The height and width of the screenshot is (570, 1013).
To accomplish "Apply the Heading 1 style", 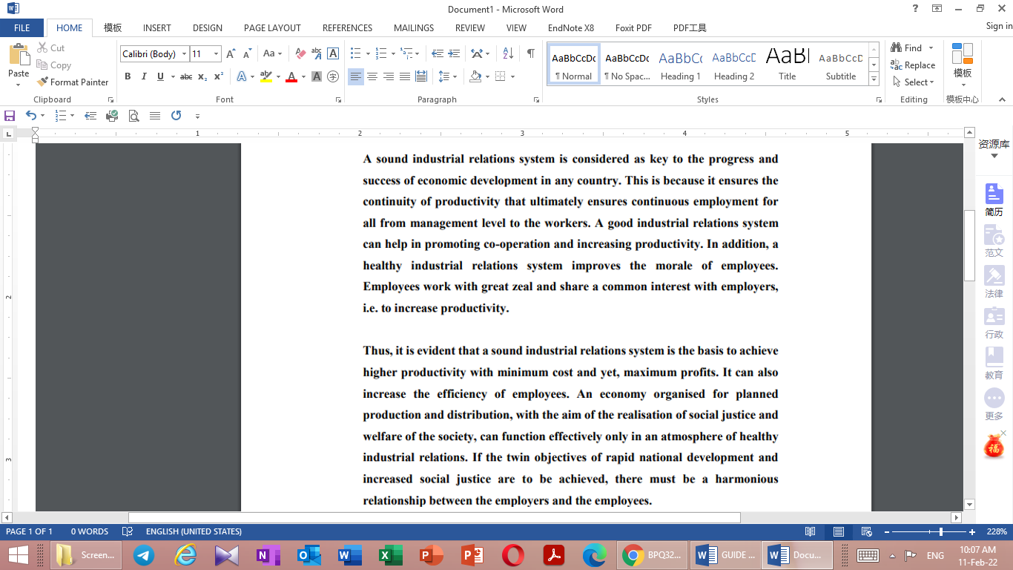I will click(680, 63).
